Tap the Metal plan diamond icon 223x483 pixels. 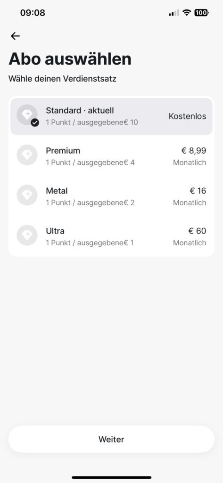pyautogui.click(x=27, y=195)
